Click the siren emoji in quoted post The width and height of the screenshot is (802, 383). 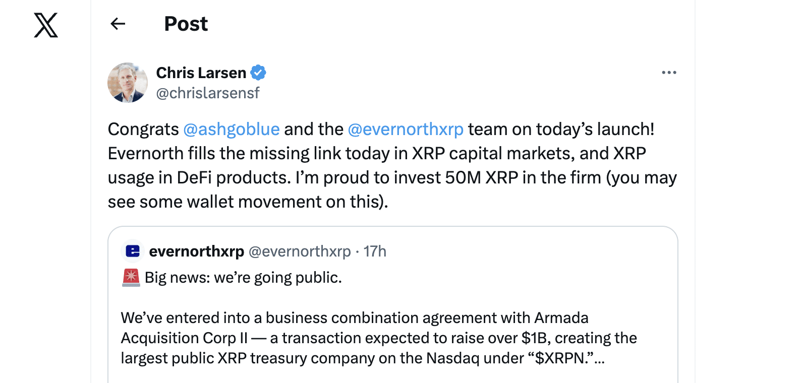pyautogui.click(x=131, y=277)
